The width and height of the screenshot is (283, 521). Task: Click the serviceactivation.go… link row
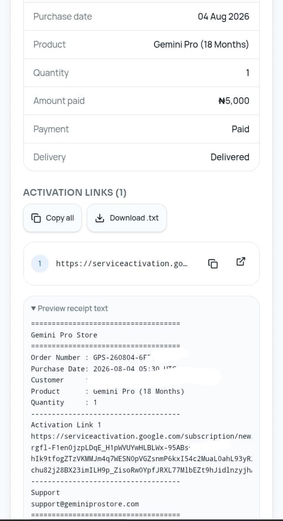141,263
